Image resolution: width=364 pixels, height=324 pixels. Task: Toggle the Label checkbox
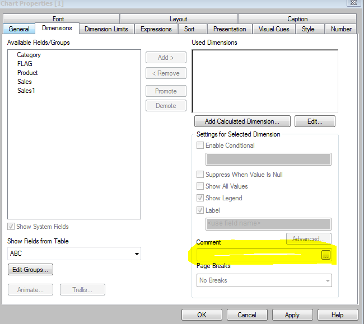tap(200, 210)
